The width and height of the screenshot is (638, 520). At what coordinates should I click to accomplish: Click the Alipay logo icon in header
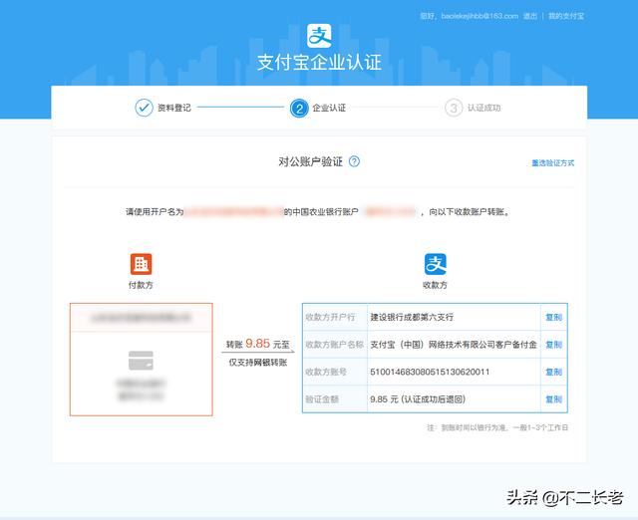[x=319, y=36]
